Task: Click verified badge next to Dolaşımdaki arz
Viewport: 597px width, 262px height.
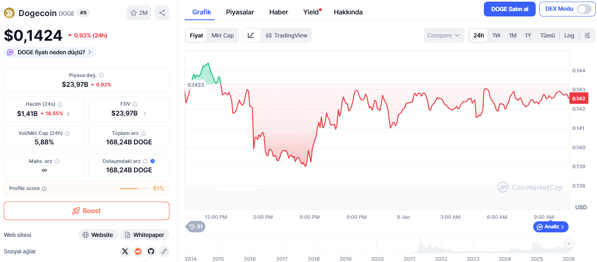Action: (x=153, y=161)
